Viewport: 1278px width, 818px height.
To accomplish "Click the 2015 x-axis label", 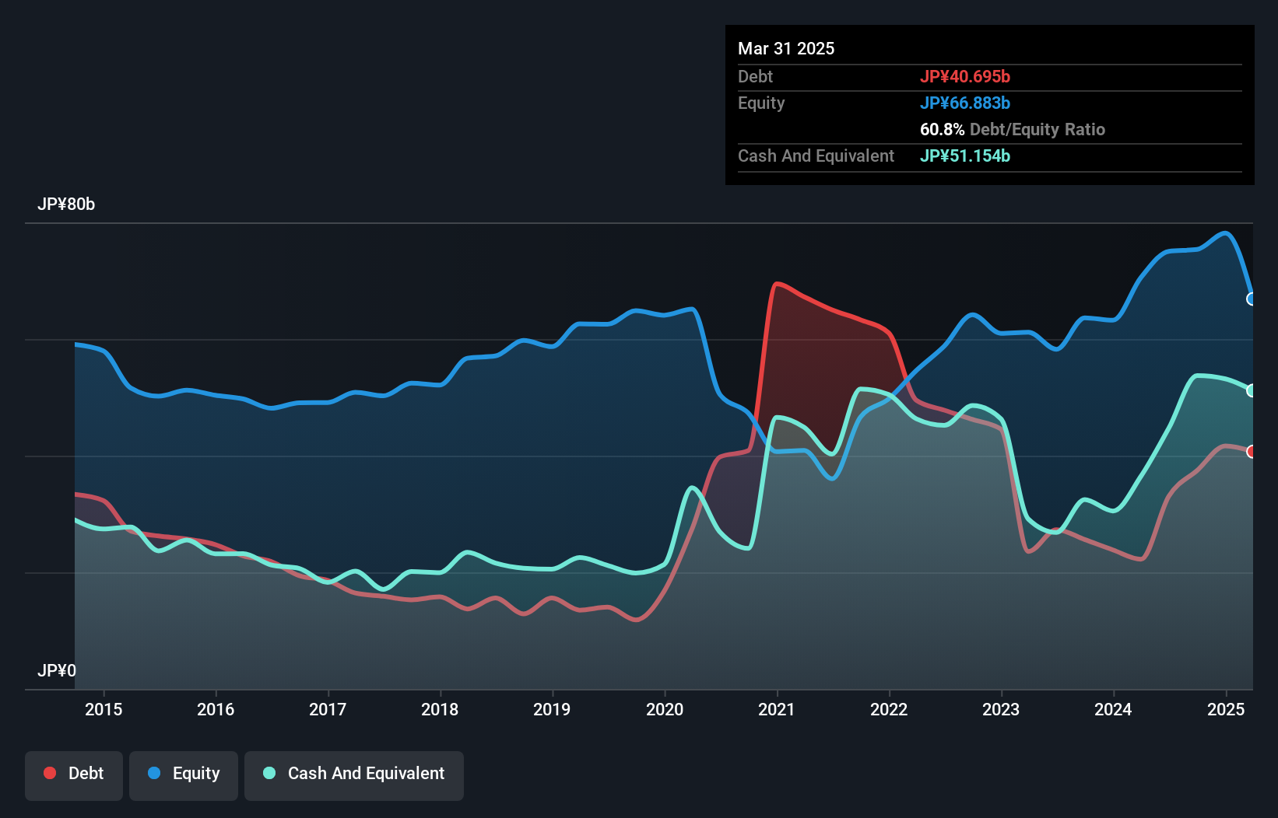I will point(104,709).
